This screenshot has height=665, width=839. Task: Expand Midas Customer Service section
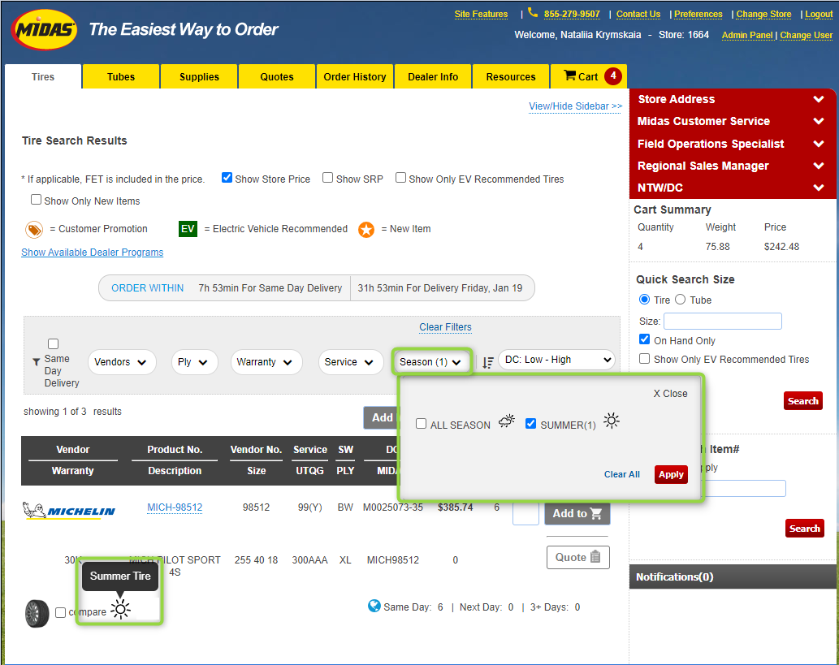[x=732, y=122]
